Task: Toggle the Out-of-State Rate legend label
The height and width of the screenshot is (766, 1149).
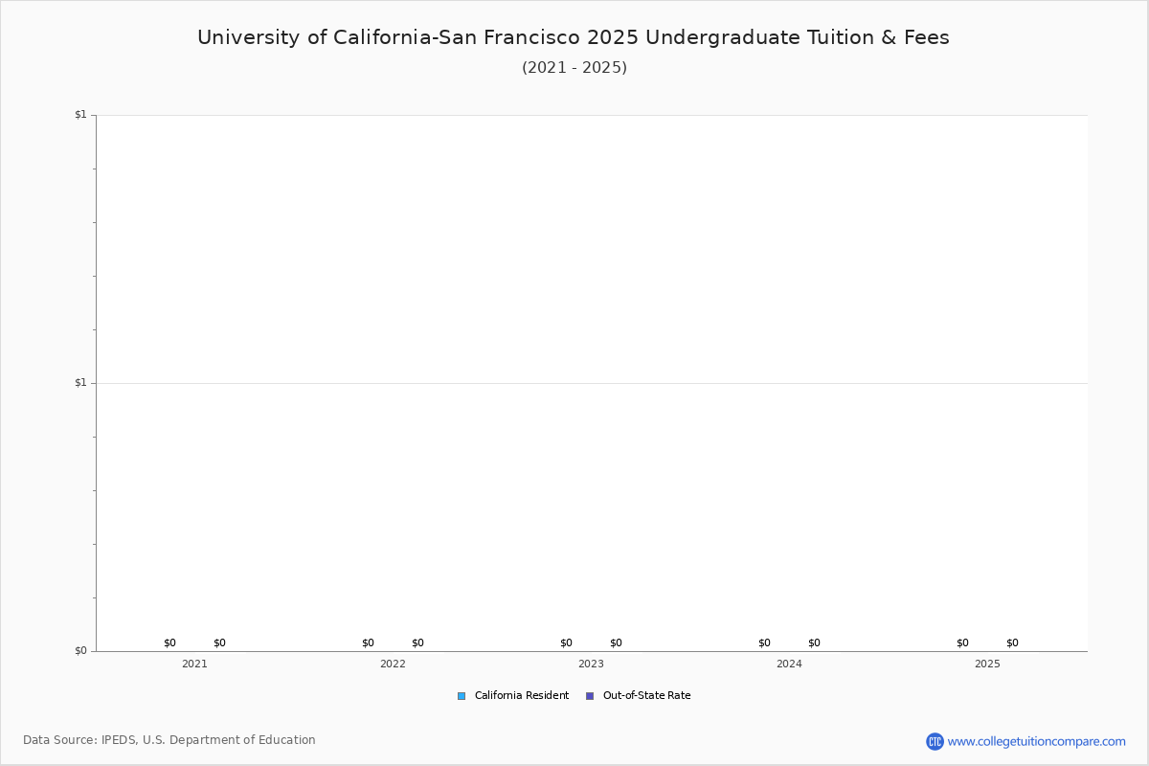Action: (646, 696)
